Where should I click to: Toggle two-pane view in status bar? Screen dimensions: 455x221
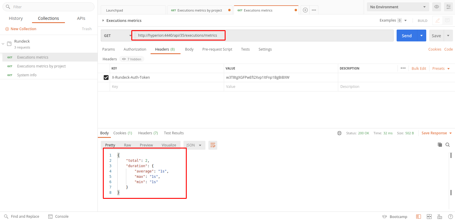(x=429, y=216)
